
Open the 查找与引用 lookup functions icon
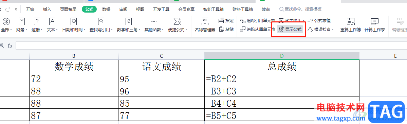coord(101,21)
